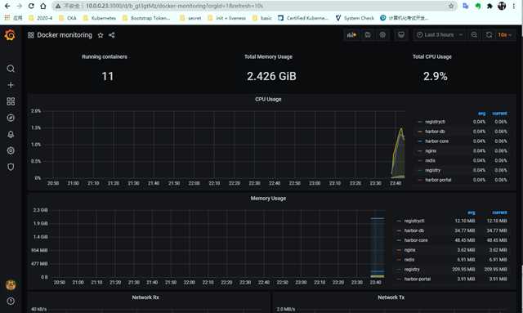Open the user avatar at the sidebar bottom
Screen dimensions: 523x313
point(11,284)
